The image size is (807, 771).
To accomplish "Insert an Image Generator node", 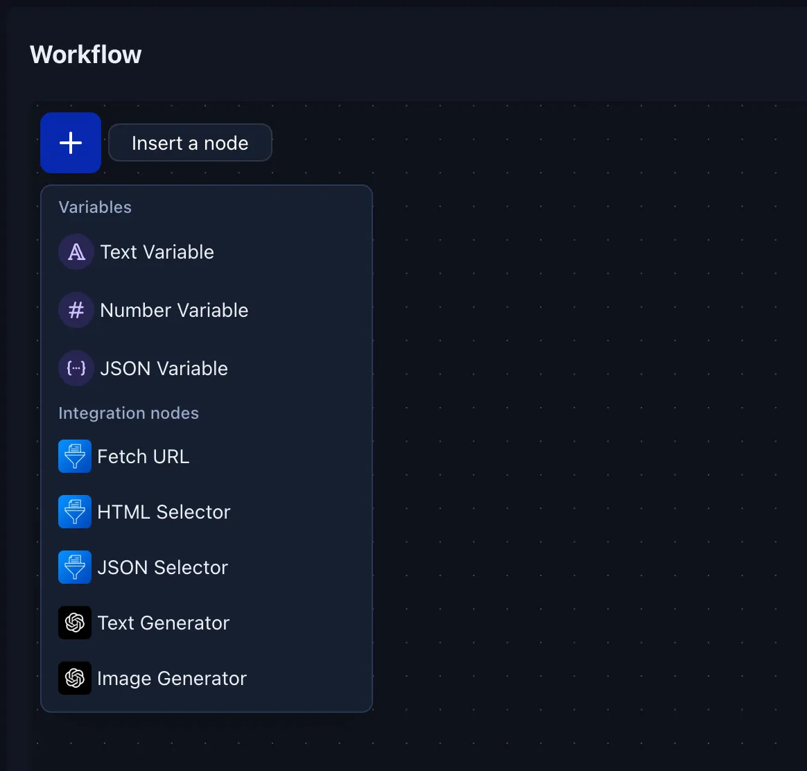I will (207, 678).
